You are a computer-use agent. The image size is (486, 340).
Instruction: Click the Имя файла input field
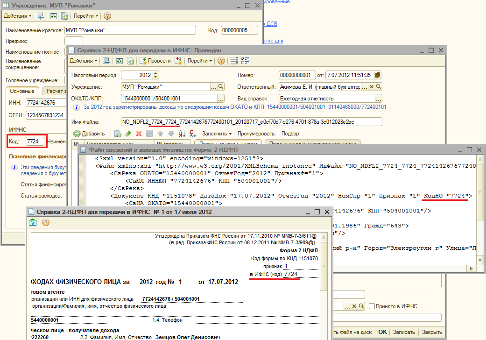click(251, 121)
